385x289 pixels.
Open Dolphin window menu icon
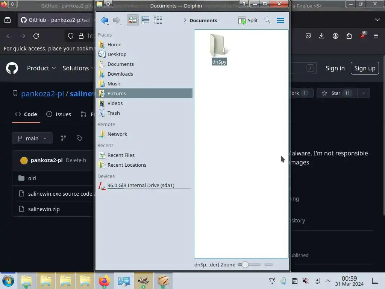click(x=99, y=4)
